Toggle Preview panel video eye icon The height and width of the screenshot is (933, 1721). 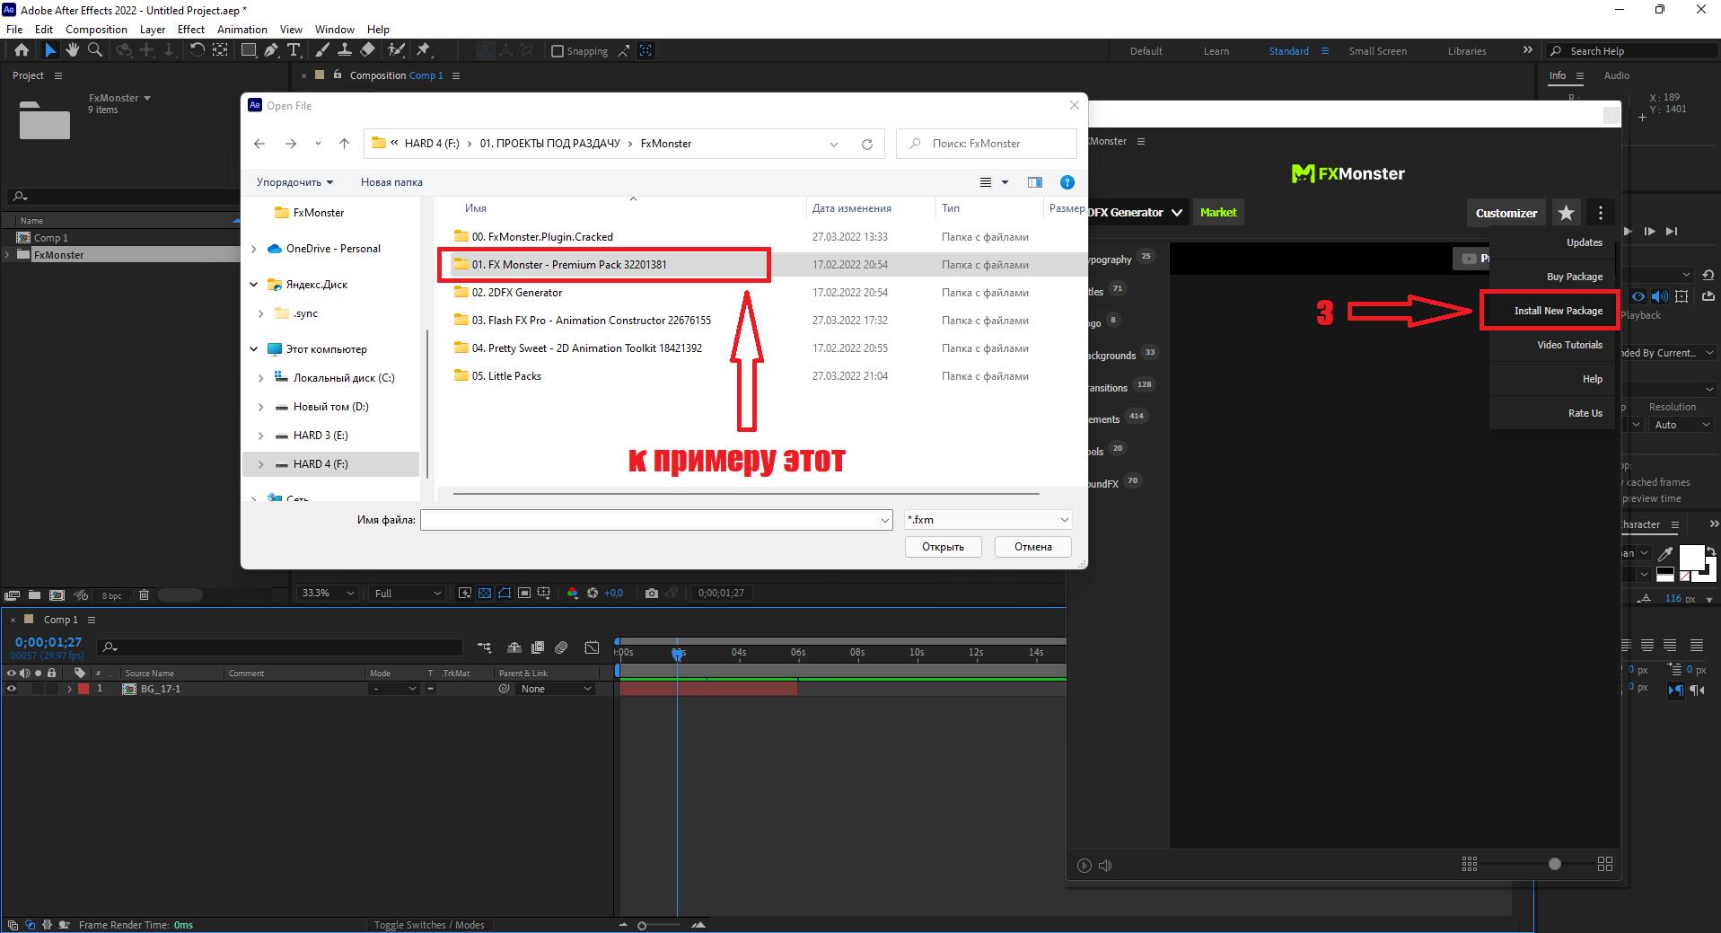tap(1638, 296)
